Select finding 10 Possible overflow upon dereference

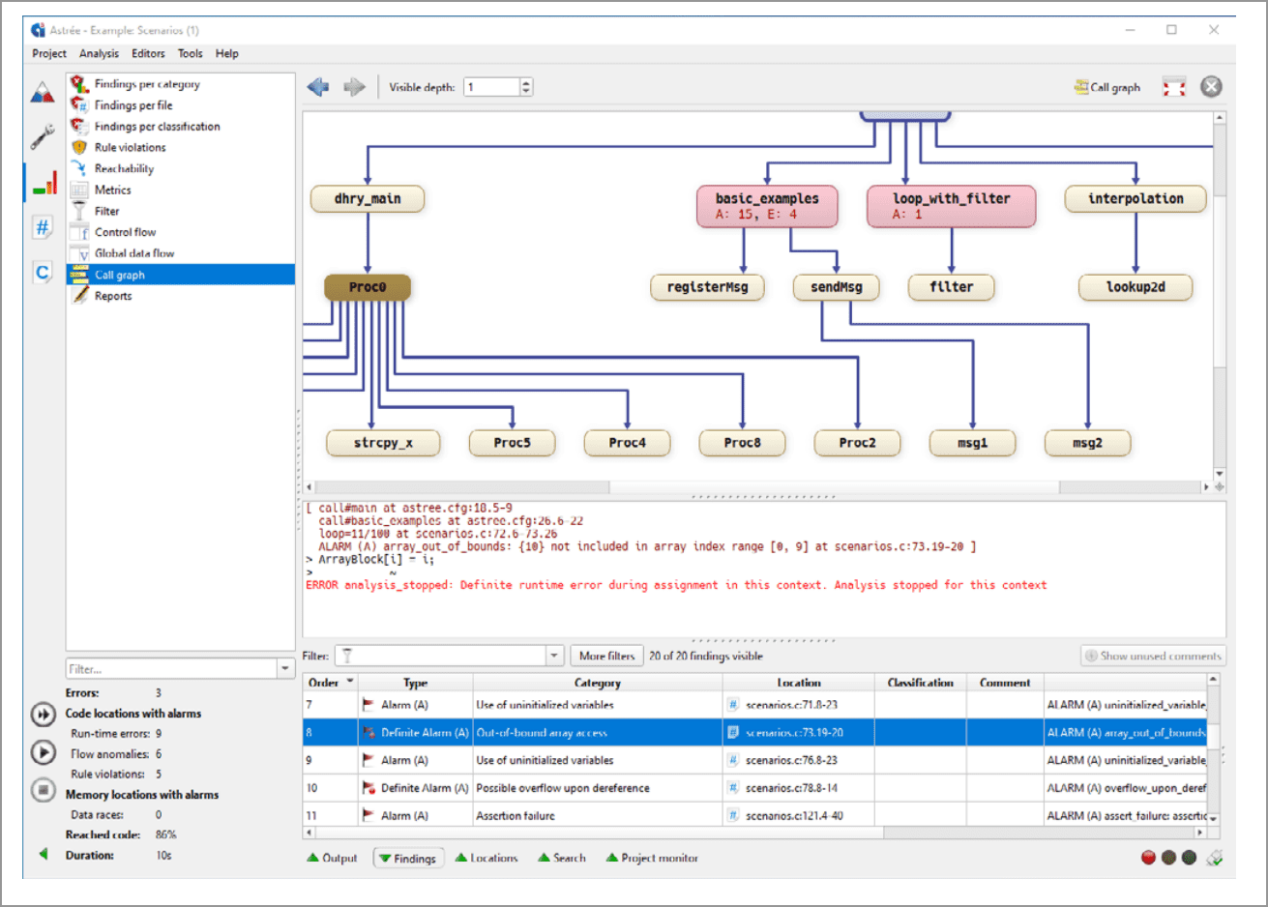(x=754, y=788)
